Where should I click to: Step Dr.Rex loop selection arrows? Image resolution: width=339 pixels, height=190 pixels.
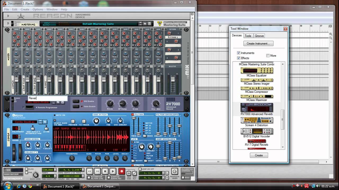click(40, 122)
